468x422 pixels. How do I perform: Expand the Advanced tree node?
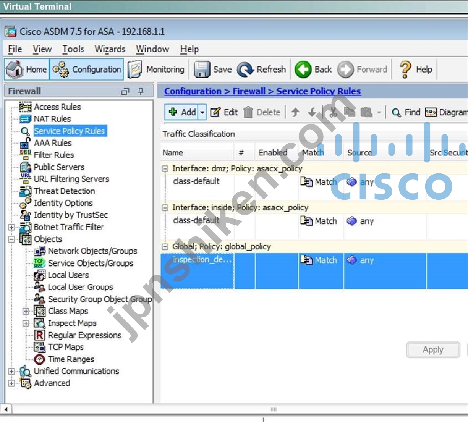click(11, 383)
